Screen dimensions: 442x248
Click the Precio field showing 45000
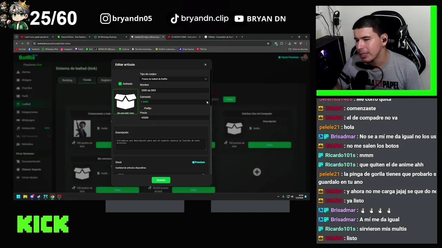174,117
